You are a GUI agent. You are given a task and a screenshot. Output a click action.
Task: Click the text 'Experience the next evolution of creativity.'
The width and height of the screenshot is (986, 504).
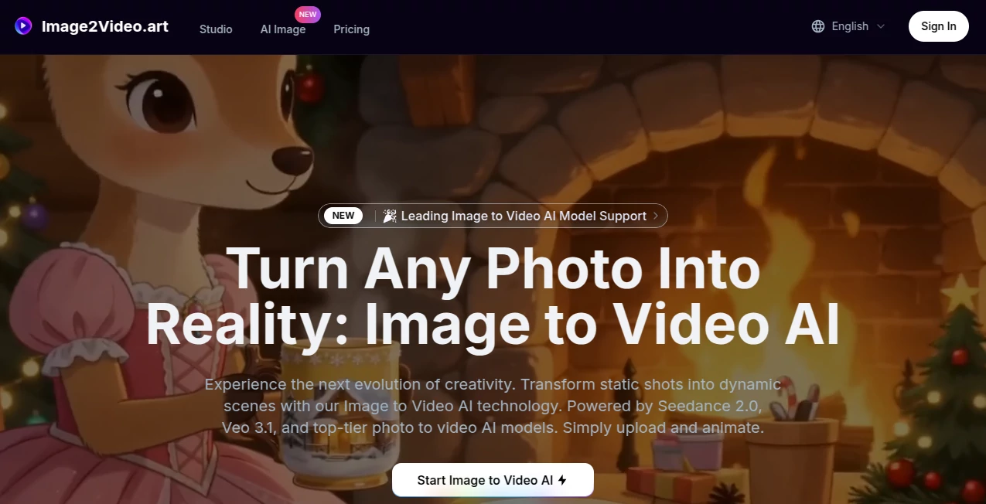[360, 384]
